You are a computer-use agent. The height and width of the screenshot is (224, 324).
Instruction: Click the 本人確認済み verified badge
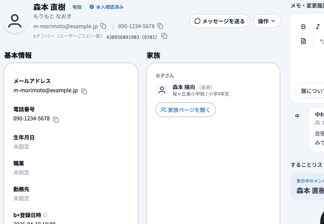[x=106, y=7]
